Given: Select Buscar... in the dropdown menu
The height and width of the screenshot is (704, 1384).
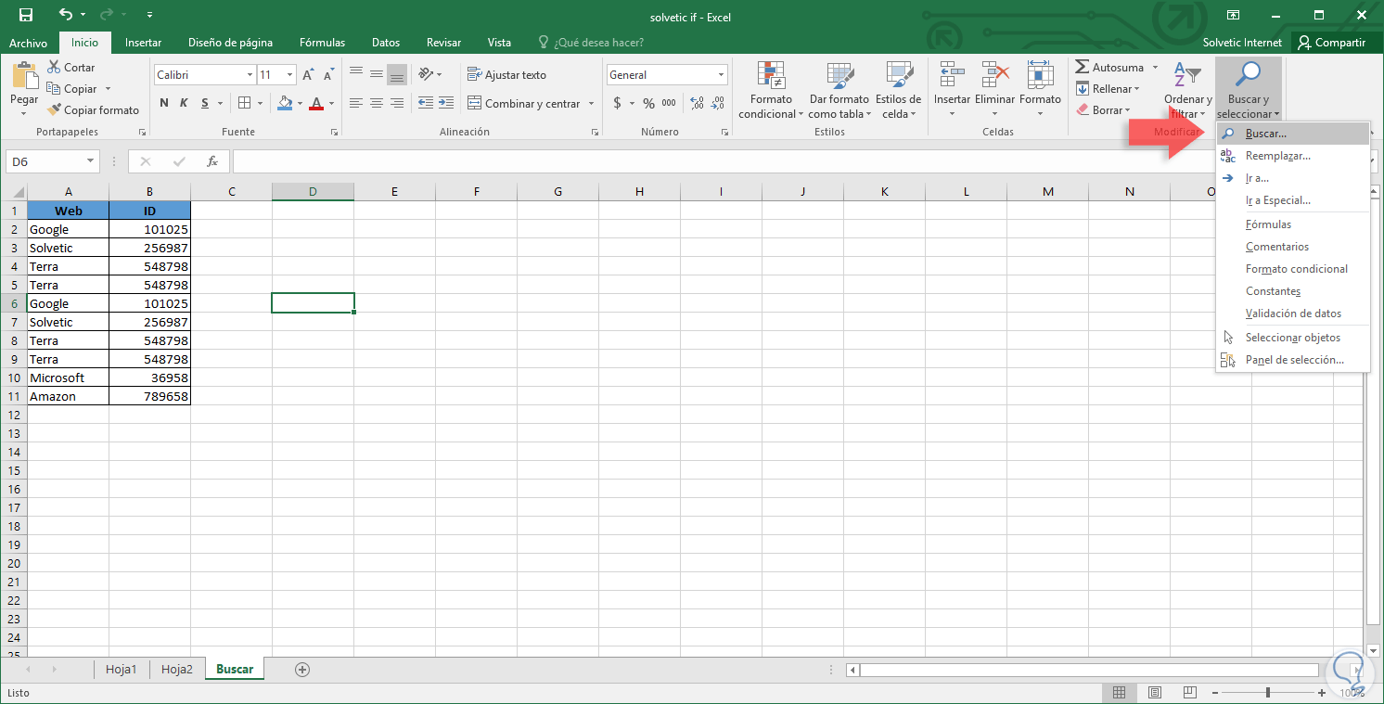Looking at the screenshot, I should [1292, 134].
